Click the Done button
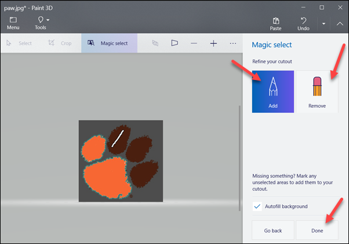This screenshot has width=349, height=244. 317,231
